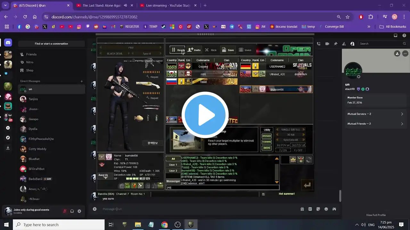Click the Discord inbox icon at top
Viewport: 410px width, 230px height.
click(396, 35)
